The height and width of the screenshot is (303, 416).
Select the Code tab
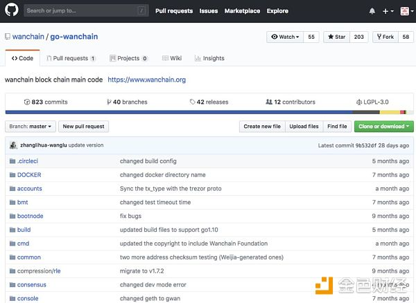pyautogui.click(x=23, y=58)
